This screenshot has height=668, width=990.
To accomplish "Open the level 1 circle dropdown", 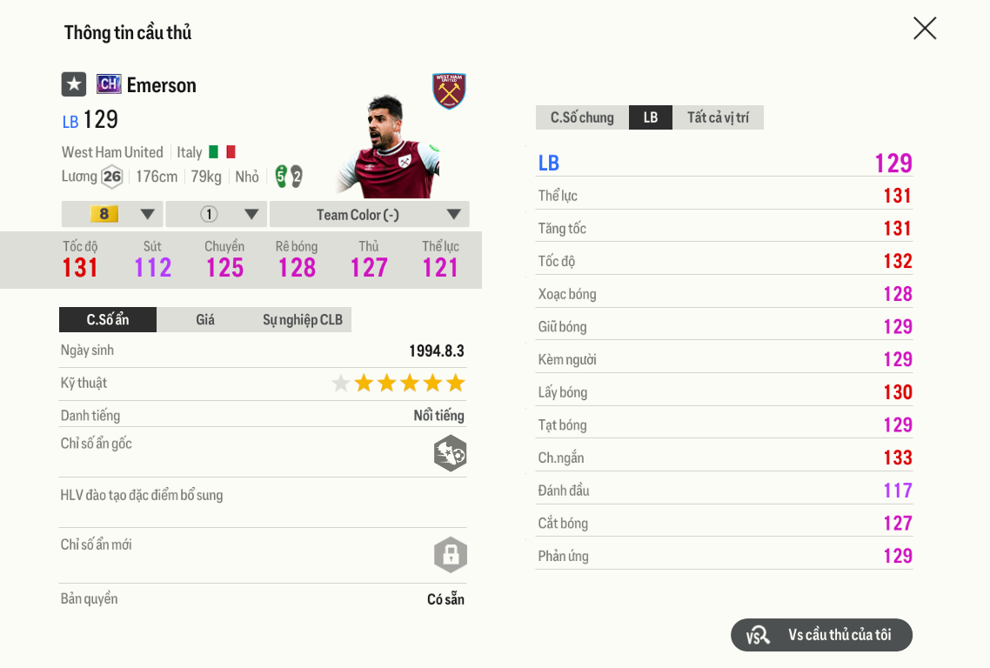I will 217,214.
